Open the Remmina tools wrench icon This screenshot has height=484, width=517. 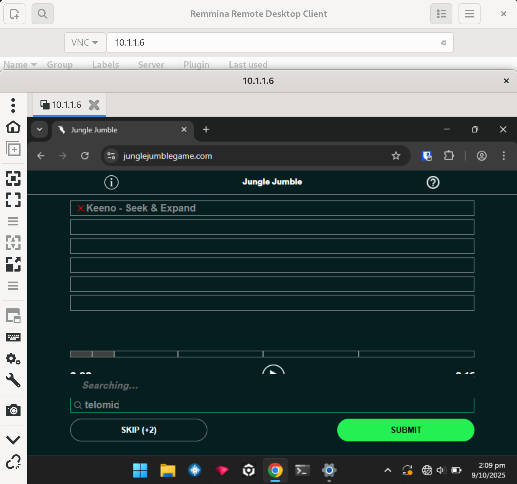pyautogui.click(x=13, y=380)
